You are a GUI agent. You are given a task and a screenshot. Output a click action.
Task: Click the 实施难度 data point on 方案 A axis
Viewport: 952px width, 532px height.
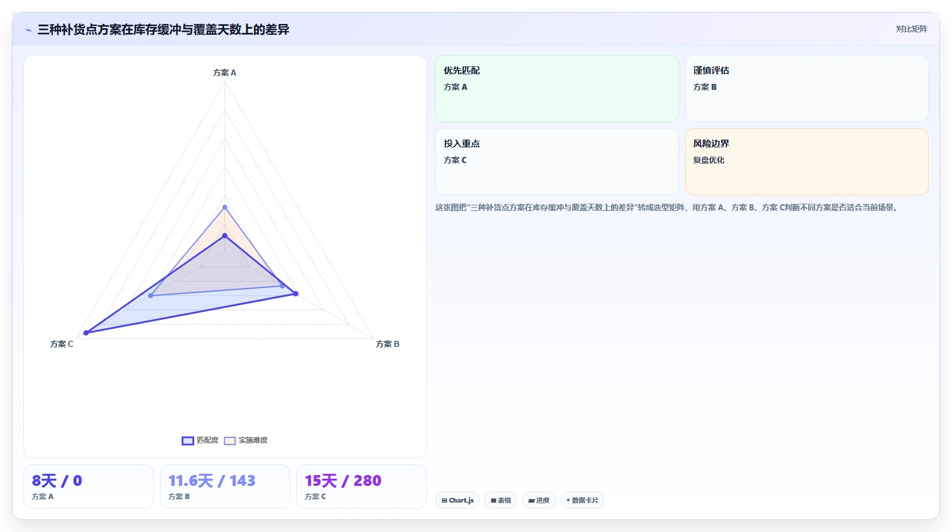tap(225, 207)
